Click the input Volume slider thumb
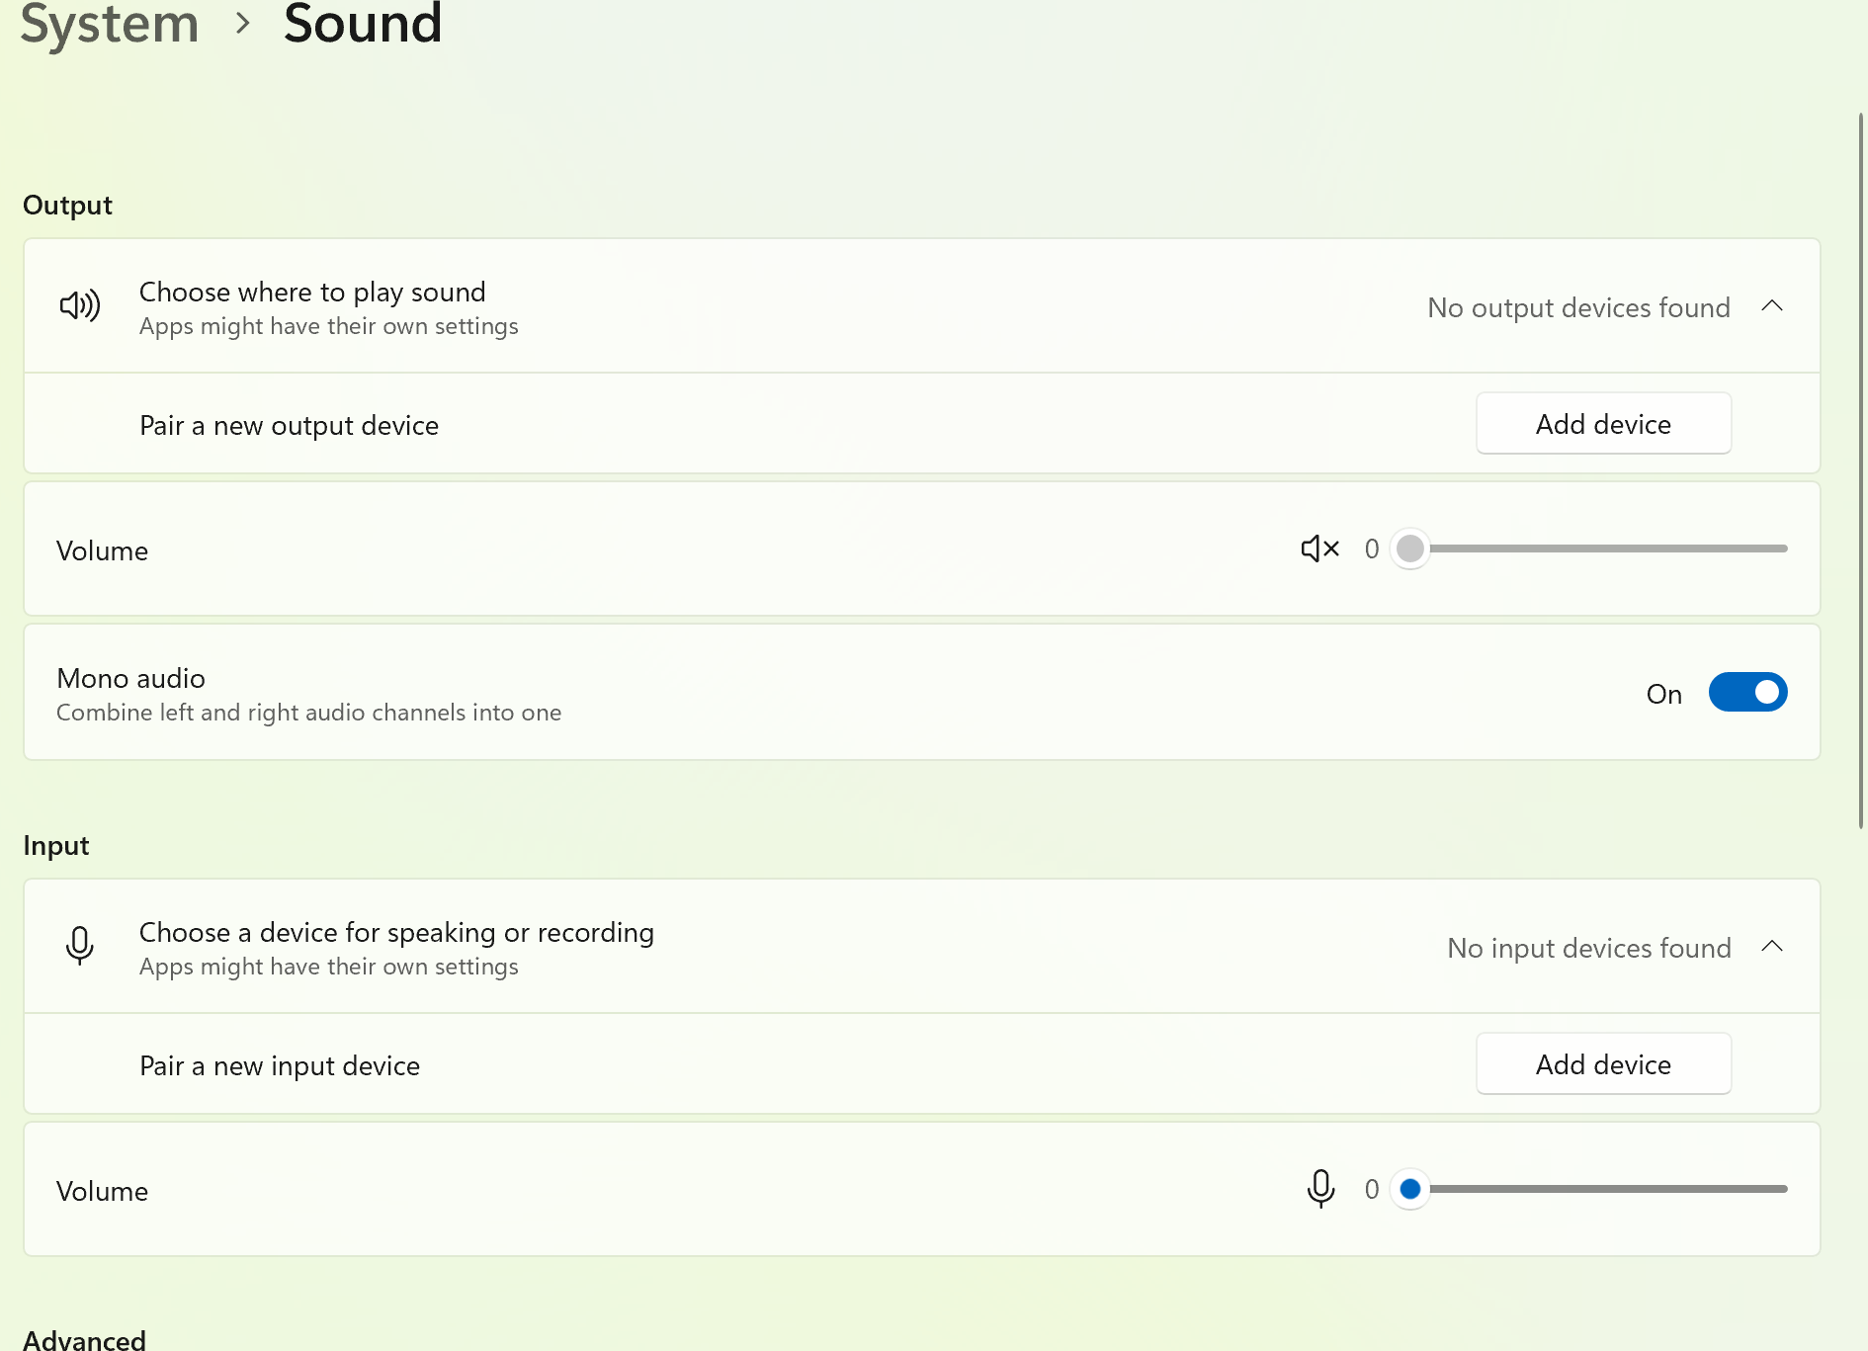Viewport: 1868px width, 1351px height. pos(1410,1189)
